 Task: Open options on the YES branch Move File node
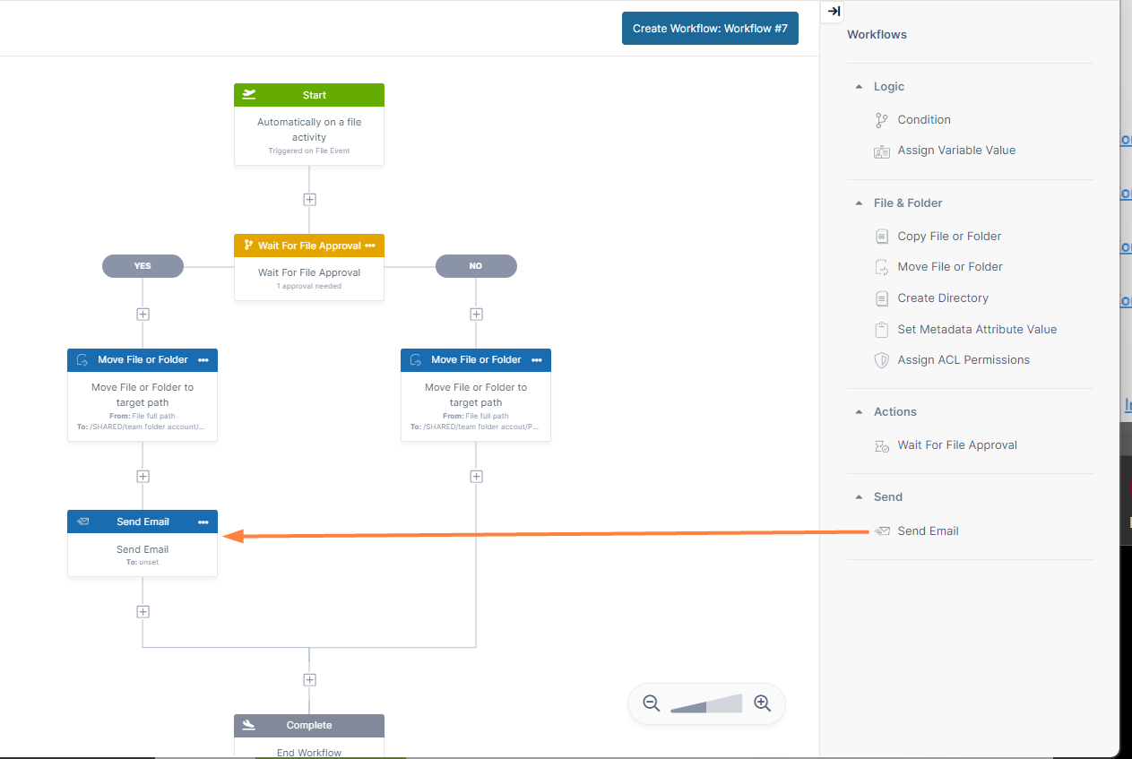pyautogui.click(x=203, y=360)
